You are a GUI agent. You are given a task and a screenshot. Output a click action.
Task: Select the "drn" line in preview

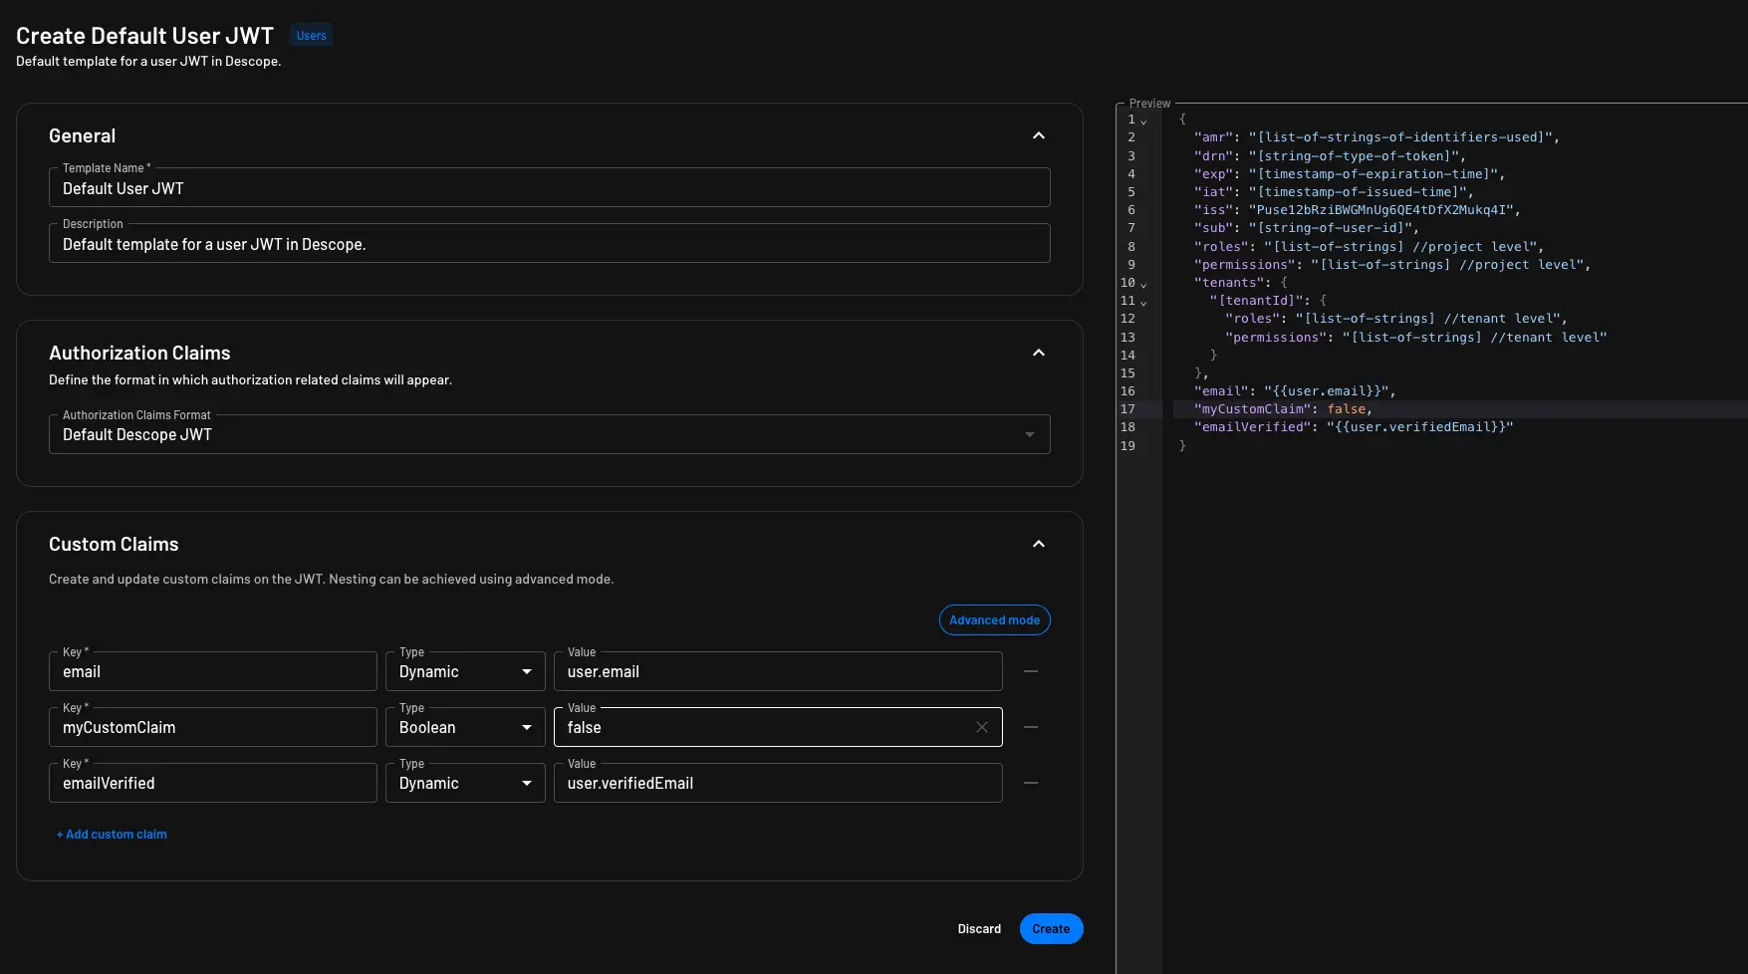1330,156
